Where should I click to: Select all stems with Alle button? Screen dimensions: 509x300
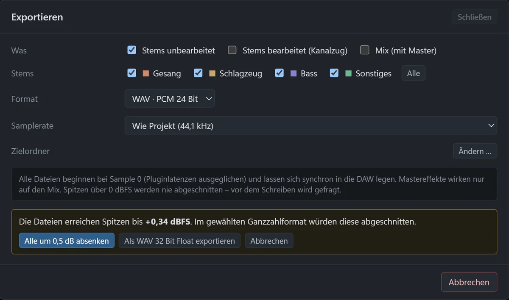pos(414,73)
